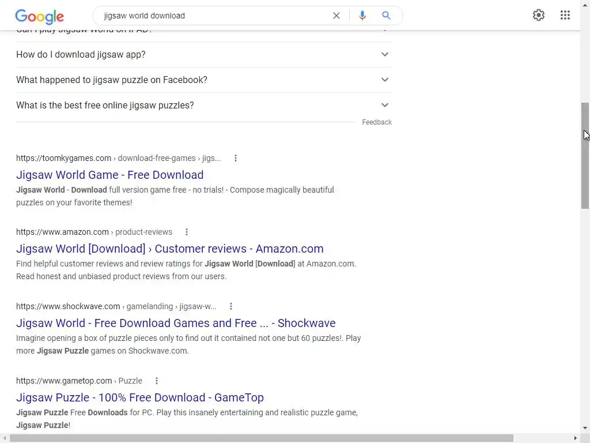Click snippet 'Imagine opening a box of puzzle pieces'
This screenshot has height=443, width=590.
(188, 344)
